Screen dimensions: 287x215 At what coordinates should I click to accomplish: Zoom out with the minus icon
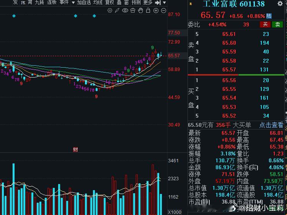[163, 11]
